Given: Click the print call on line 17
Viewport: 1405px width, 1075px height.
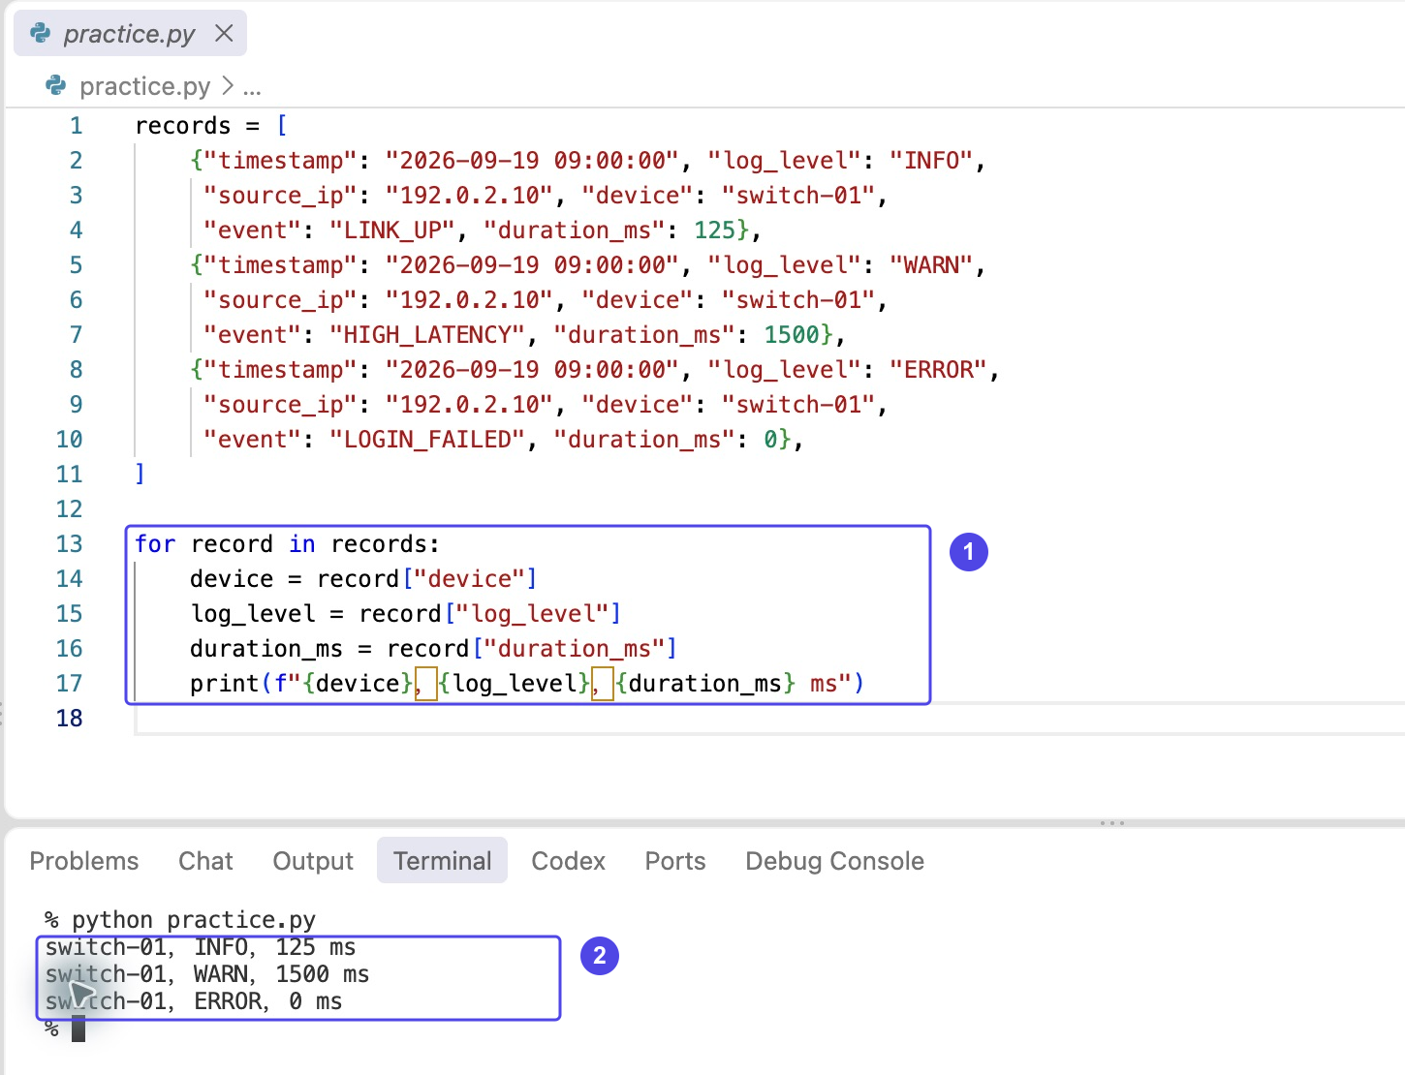Looking at the screenshot, I should coord(526,684).
